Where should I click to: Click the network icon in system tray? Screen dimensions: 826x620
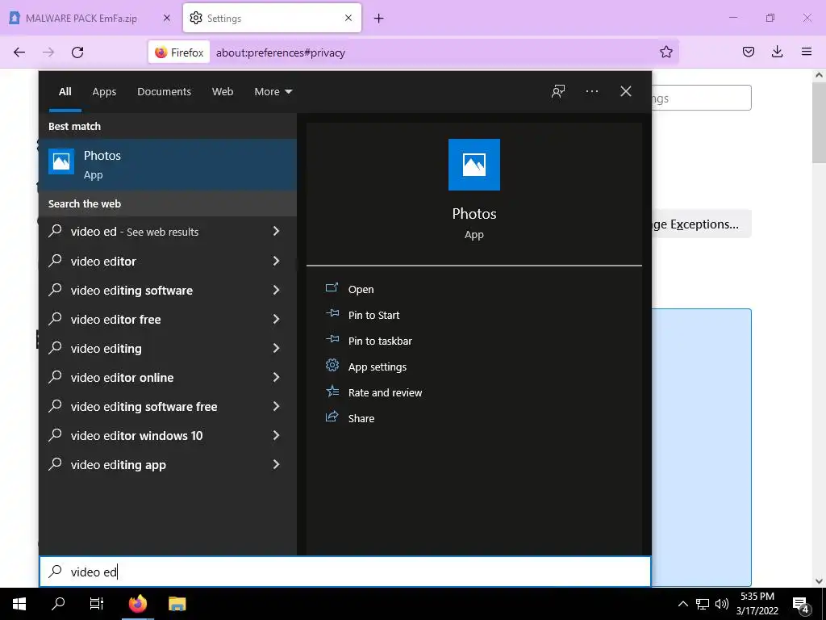(703, 604)
